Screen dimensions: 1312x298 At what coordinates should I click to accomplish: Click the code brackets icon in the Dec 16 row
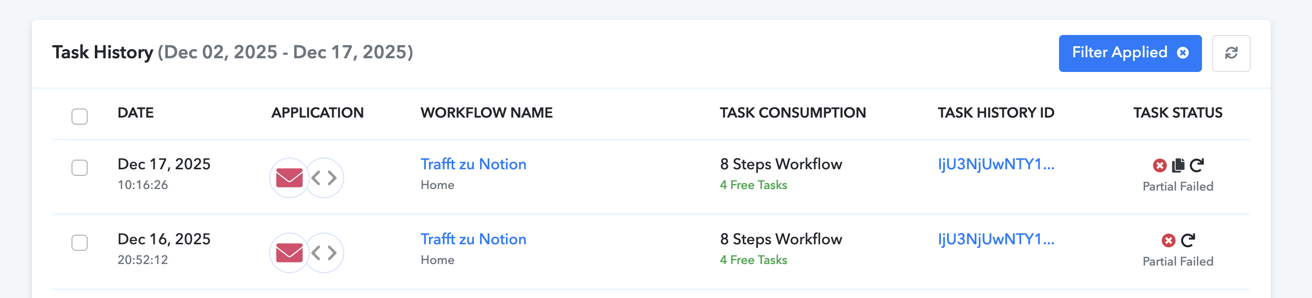point(324,253)
